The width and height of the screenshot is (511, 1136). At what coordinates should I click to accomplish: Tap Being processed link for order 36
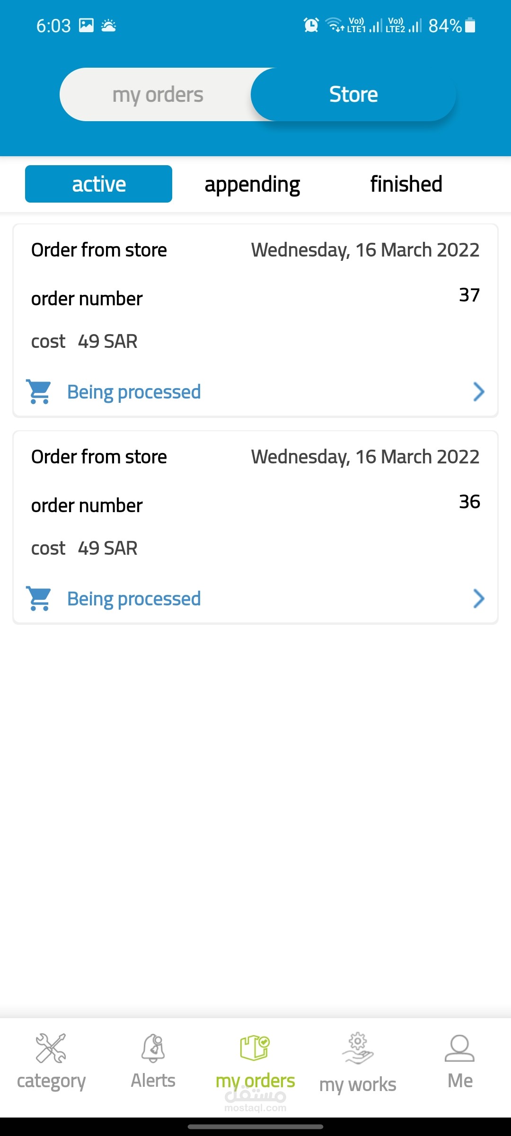click(x=134, y=599)
